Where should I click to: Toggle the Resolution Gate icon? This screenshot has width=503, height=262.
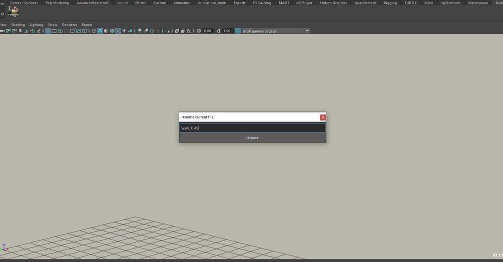tap(60, 30)
